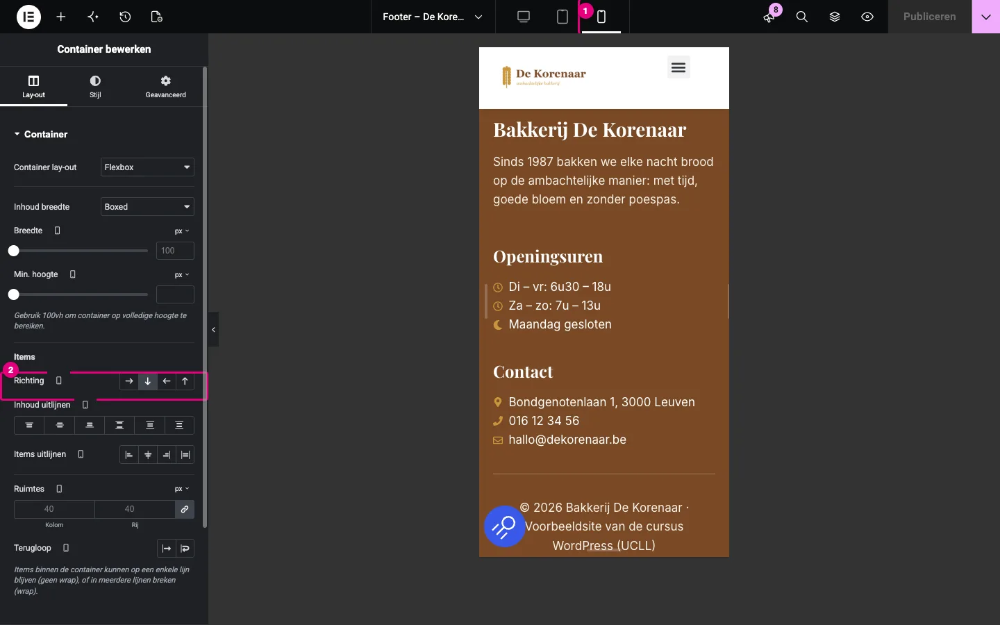
Task: Open the hamburger menu in the preview
Action: pyautogui.click(x=678, y=67)
